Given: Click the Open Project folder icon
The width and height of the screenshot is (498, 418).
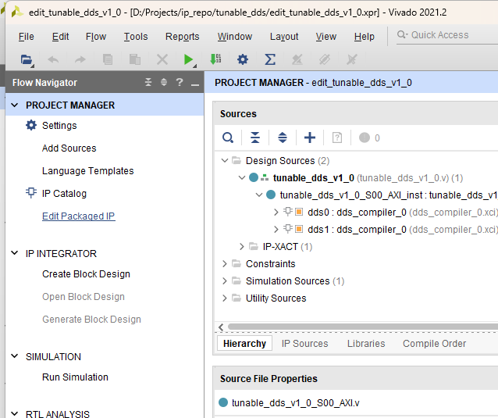Looking at the screenshot, I should [27, 59].
